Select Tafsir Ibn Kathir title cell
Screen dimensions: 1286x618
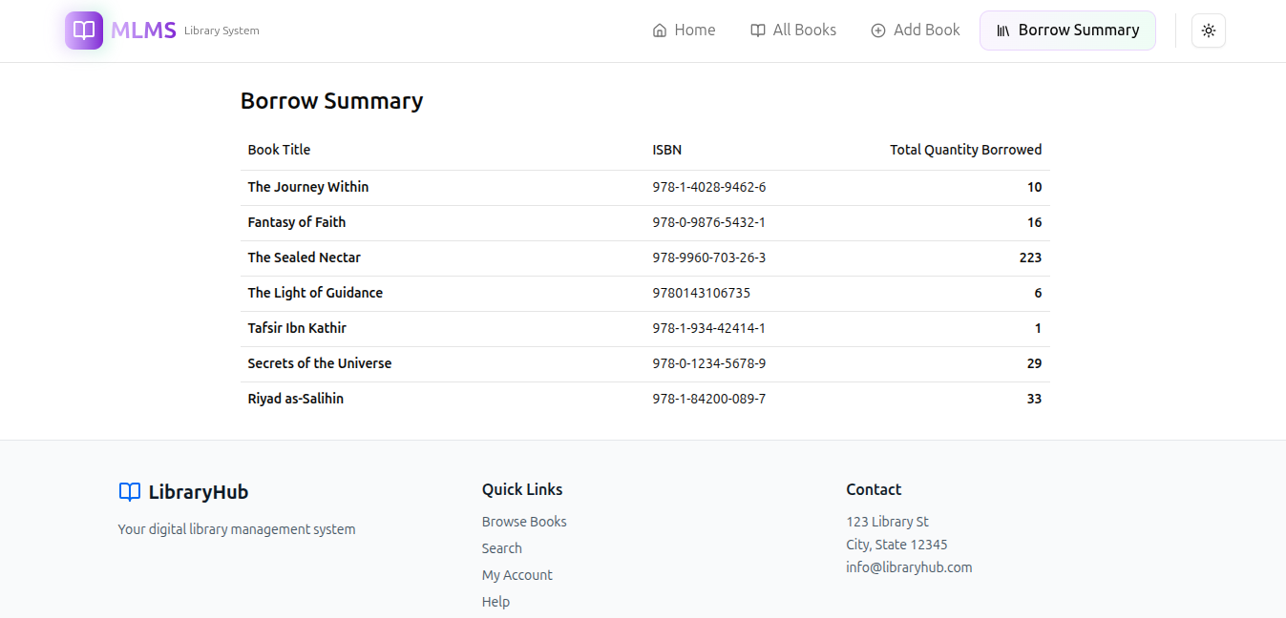click(297, 328)
